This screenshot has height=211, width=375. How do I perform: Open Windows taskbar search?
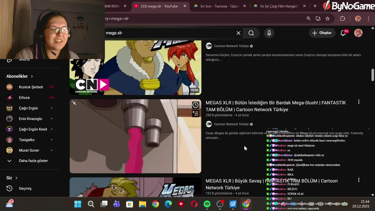[x=91, y=204]
